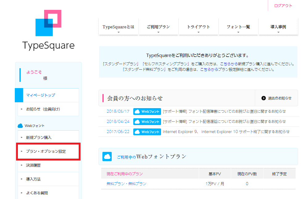Expand the TypeSquareとは menu arrow
The image size is (307, 199).
(118, 32)
